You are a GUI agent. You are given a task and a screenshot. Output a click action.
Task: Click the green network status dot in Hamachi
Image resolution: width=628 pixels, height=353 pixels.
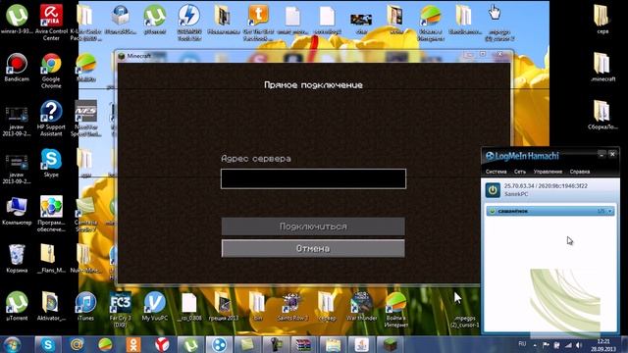493,211
